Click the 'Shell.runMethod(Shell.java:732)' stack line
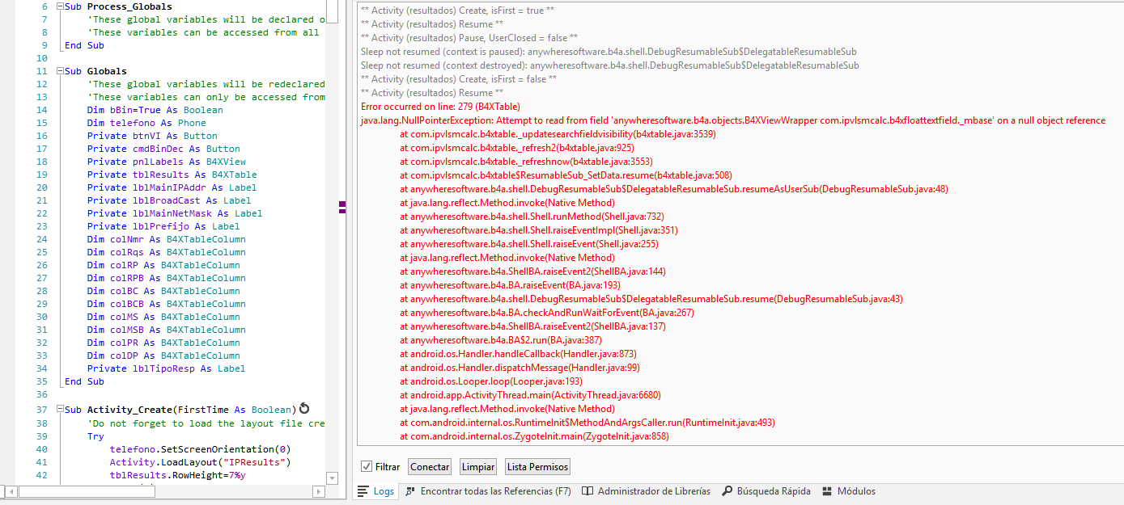1124x505 pixels. pos(532,217)
